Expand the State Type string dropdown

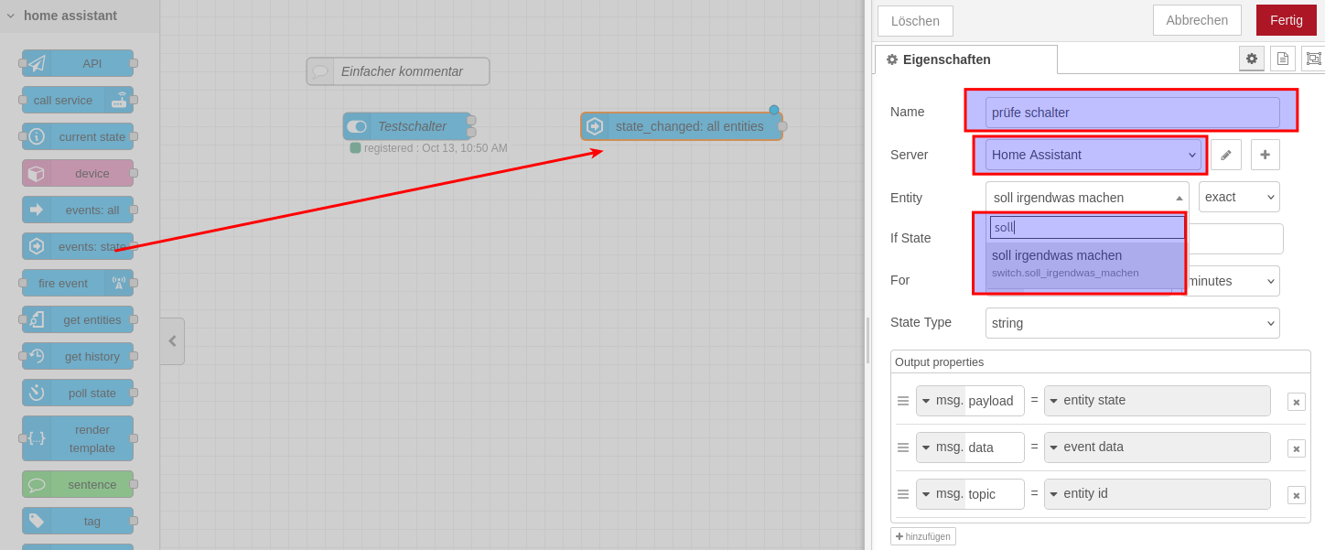tap(1132, 323)
